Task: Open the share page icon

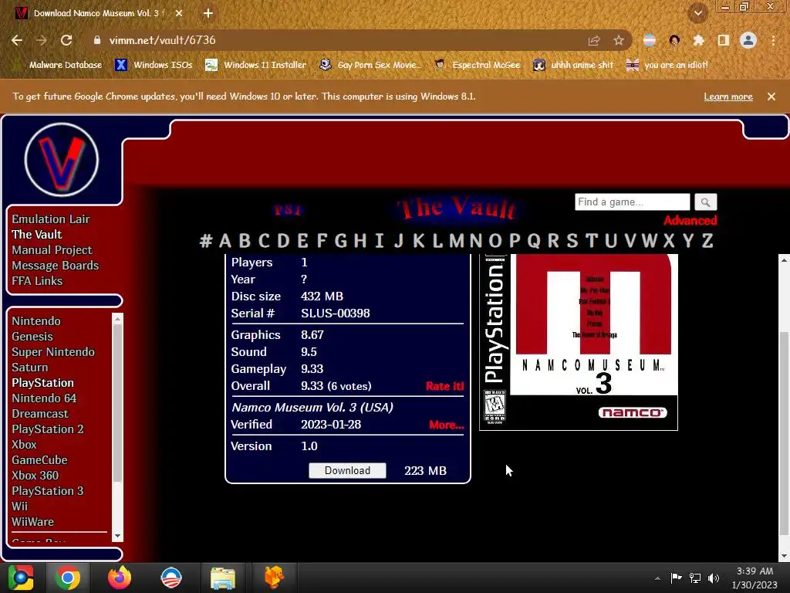Action: (594, 40)
